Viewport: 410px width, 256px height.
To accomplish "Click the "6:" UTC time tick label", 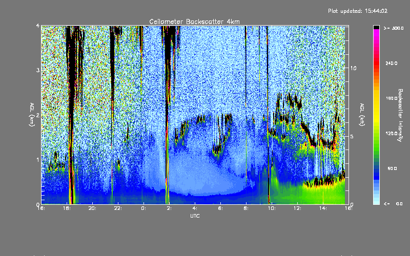I will [x=220, y=208].
